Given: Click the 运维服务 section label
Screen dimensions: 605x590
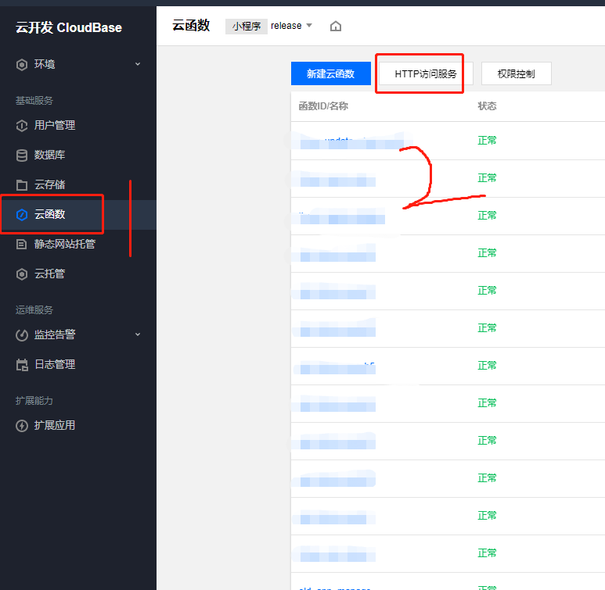Looking at the screenshot, I should [x=34, y=309].
